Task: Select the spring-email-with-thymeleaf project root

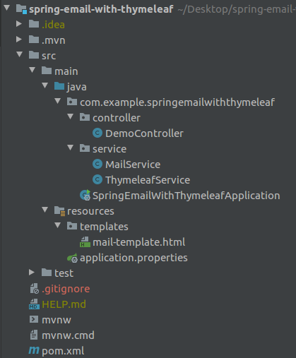Action: pos(101,9)
